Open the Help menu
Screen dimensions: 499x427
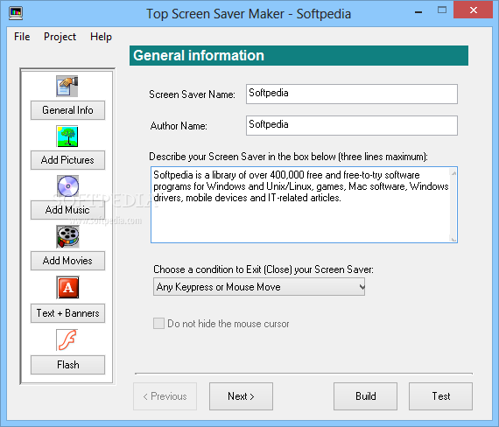[x=101, y=37]
